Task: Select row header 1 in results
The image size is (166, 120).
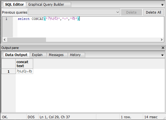Action: point(9,72)
